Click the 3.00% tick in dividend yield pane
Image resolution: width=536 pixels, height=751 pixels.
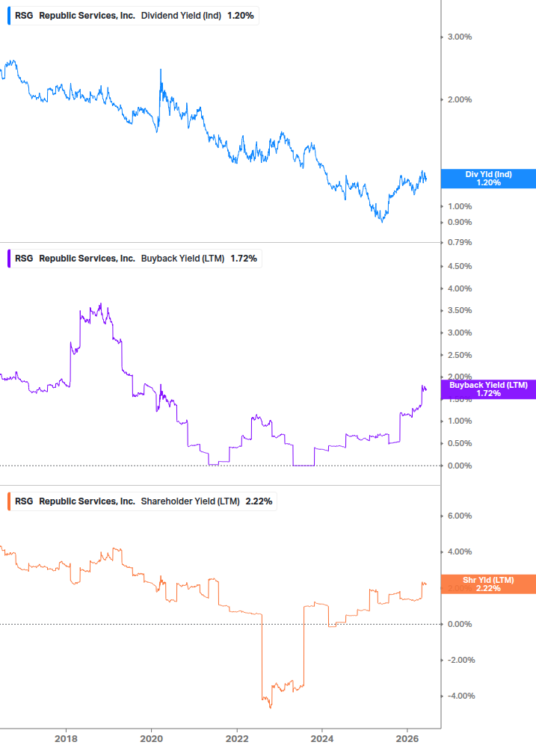click(x=460, y=37)
